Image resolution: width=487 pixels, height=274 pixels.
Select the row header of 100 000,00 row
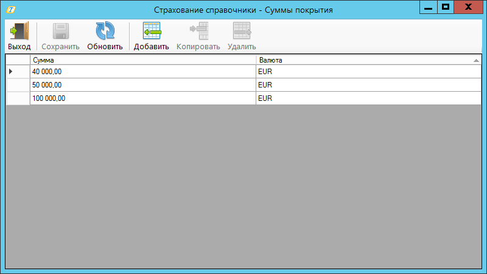(x=18, y=98)
